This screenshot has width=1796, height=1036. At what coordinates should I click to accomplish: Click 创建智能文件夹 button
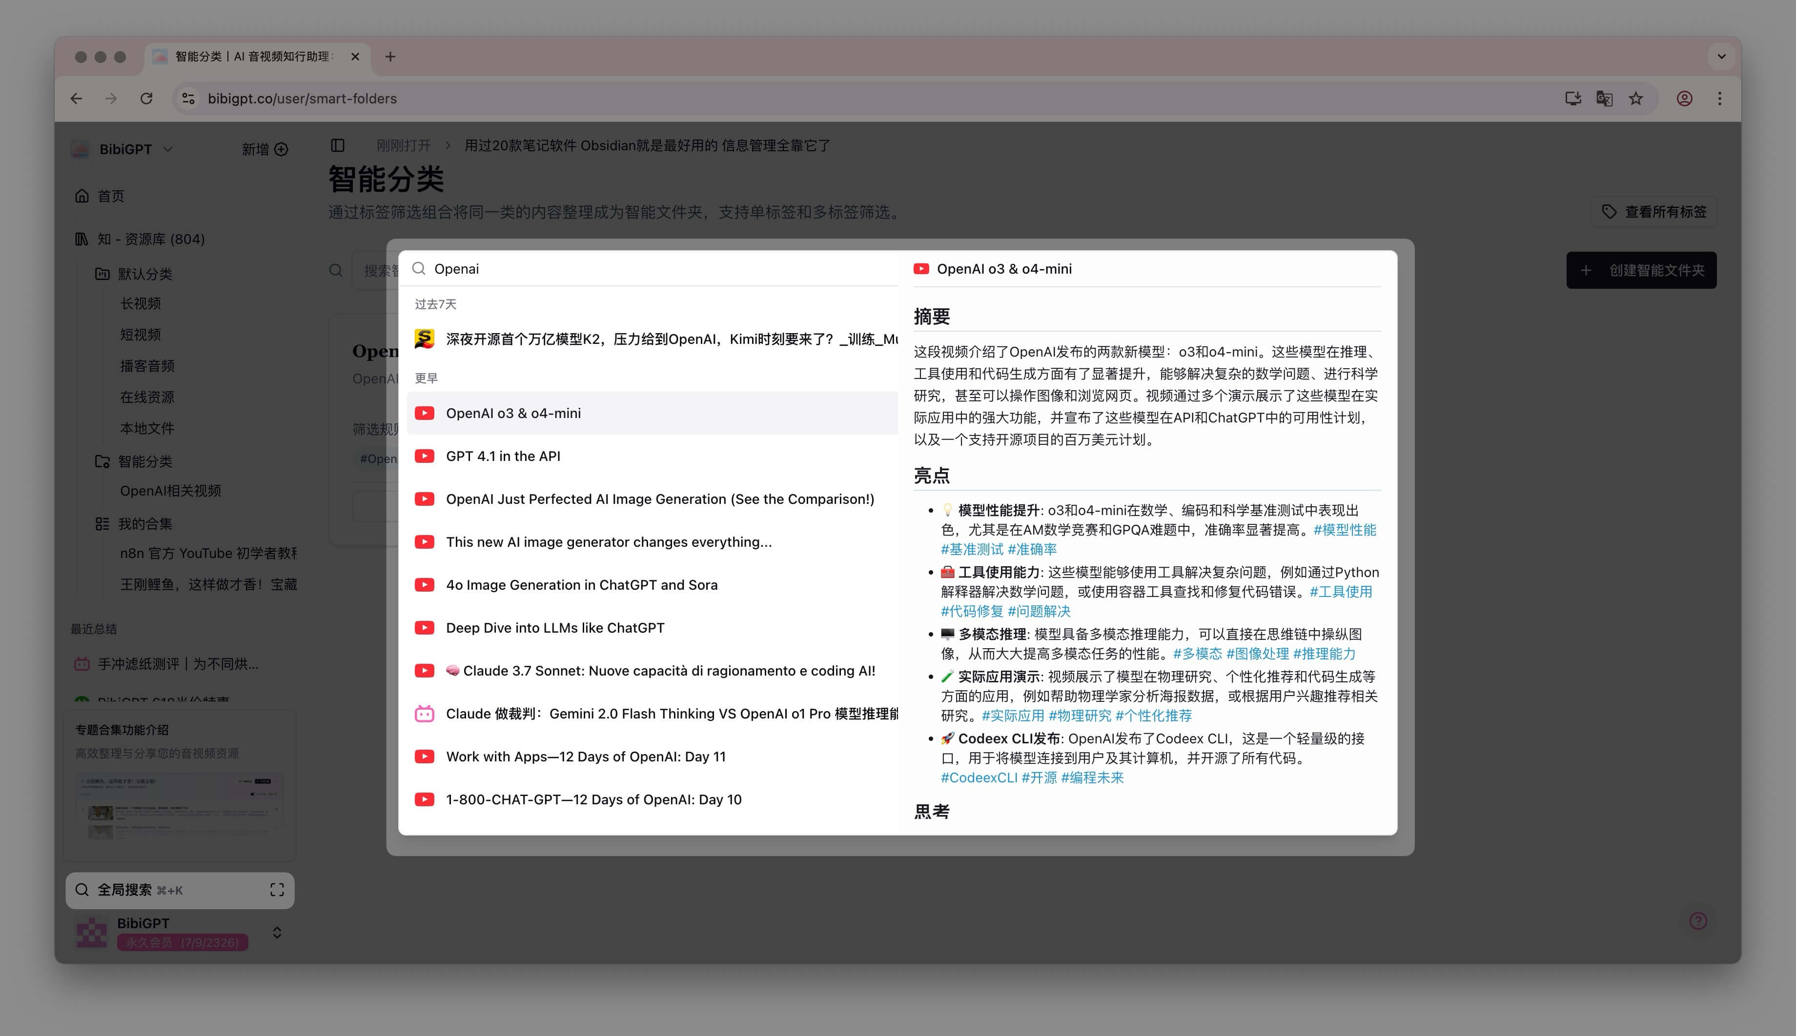click(1641, 270)
